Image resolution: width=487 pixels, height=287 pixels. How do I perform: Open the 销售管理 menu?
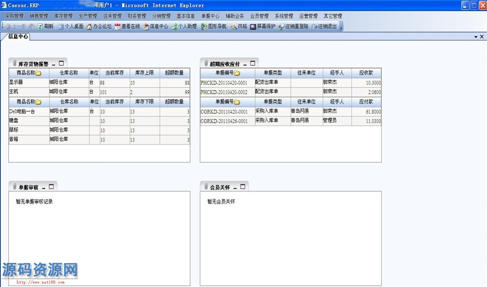tap(39, 16)
